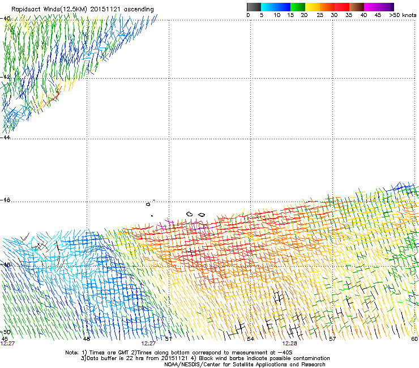Click the legend label 25
Image resolution: width=419 pixels, height=368 pixels.
(320, 15)
